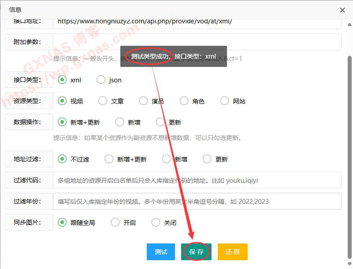The width and height of the screenshot is (353, 269).
Task: Click into the 过滤年份 text field
Action: coord(197,201)
